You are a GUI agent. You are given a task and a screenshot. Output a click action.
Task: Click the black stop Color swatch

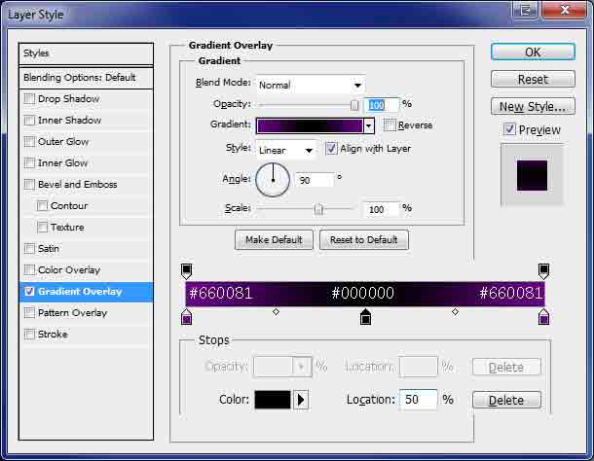pos(272,400)
